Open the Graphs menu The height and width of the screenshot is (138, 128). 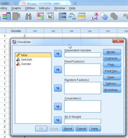(16, 8)
